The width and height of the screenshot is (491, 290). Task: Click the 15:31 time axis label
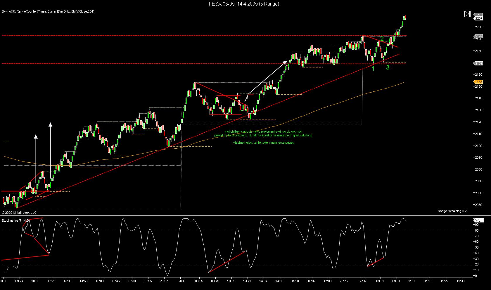295,281
